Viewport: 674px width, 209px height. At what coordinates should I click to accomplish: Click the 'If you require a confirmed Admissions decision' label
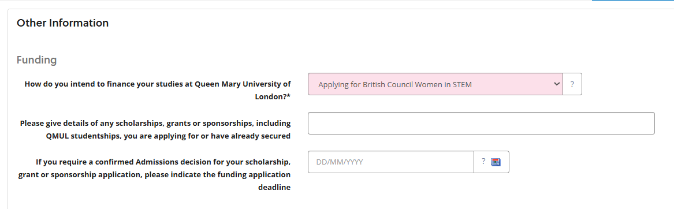pyautogui.click(x=154, y=174)
